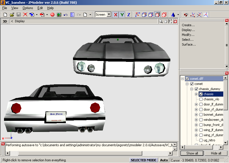This screenshot has height=163, width=229.
Task: Uncheck the comet node checkbox
Action: pyautogui.click(x=192, y=84)
